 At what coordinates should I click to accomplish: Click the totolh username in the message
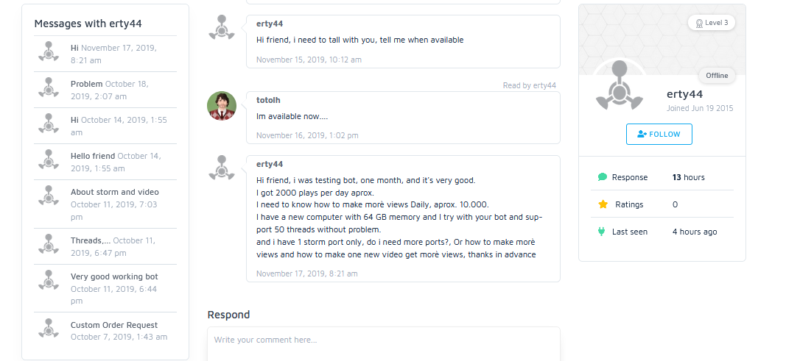coord(268,100)
